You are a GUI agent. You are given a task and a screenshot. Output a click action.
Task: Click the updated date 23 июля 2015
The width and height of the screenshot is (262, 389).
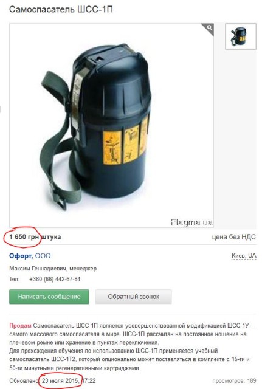coord(60,380)
